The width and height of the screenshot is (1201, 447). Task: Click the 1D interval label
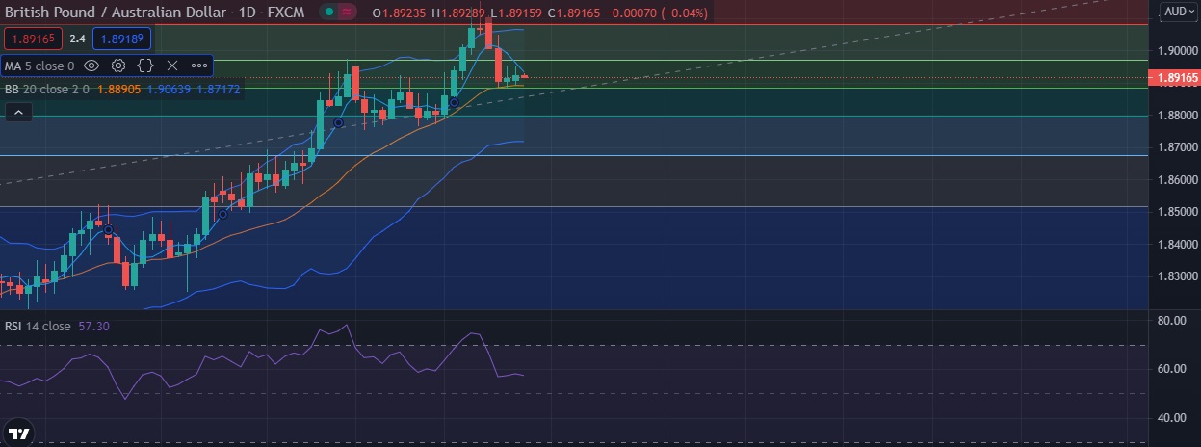[x=247, y=13]
